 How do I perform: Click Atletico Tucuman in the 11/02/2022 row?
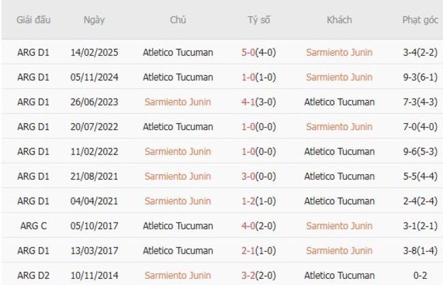pyautogui.click(x=339, y=152)
